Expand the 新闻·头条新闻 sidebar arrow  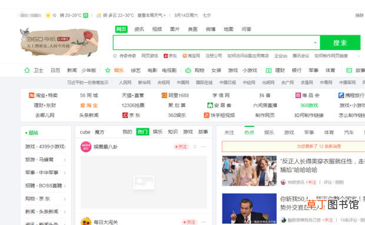(x=65, y=211)
